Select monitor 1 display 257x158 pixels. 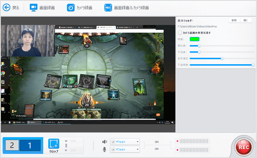click(x=30, y=145)
